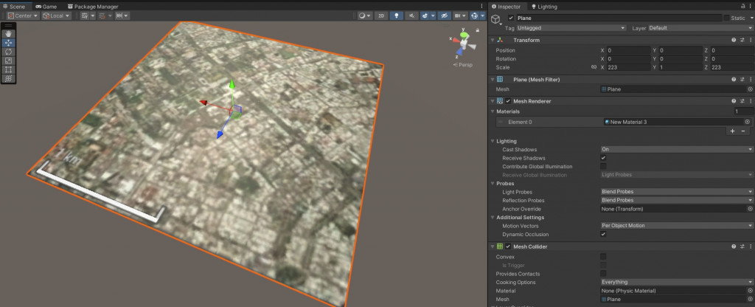Toggle hidden objects visibility icon
755x307 pixels.
tap(444, 16)
